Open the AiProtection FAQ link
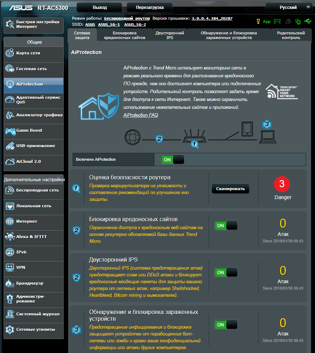The height and width of the screenshot is (353, 315). click(x=141, y=115)
